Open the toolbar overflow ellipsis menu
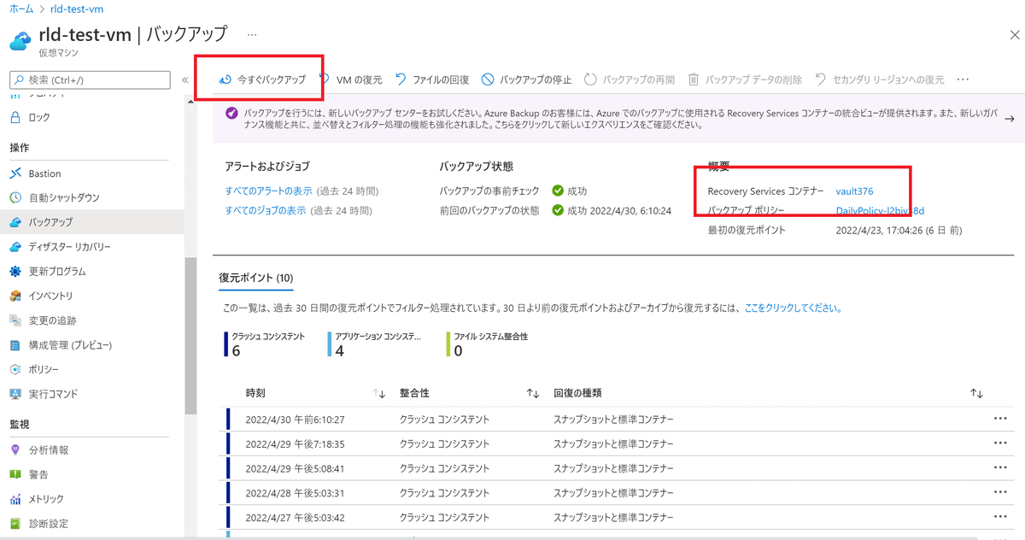Image resolution: width=1025 pixels, height=540 pixels. click(x=963, y=79)
